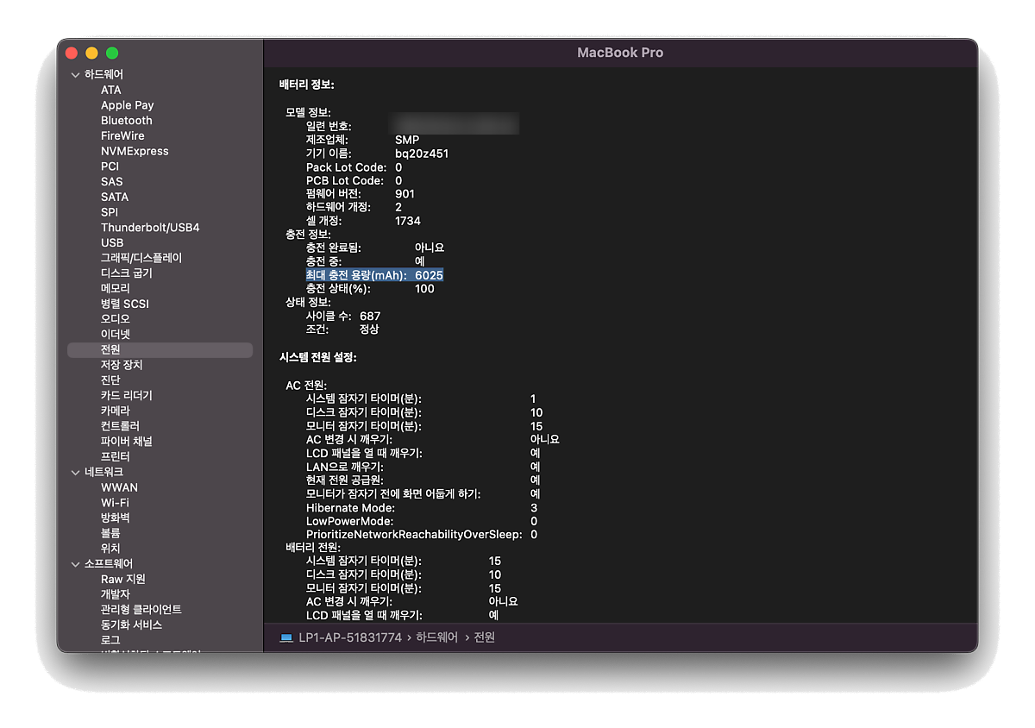Select 방화벽 in the sidebar
Image resolution: width=1035 pixels, height=728 pixels.
[116, 518]
